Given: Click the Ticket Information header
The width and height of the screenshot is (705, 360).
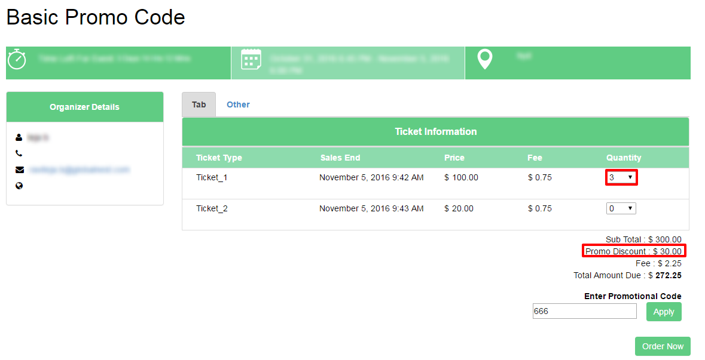Looking at the screenshot, I should point(435,131).
